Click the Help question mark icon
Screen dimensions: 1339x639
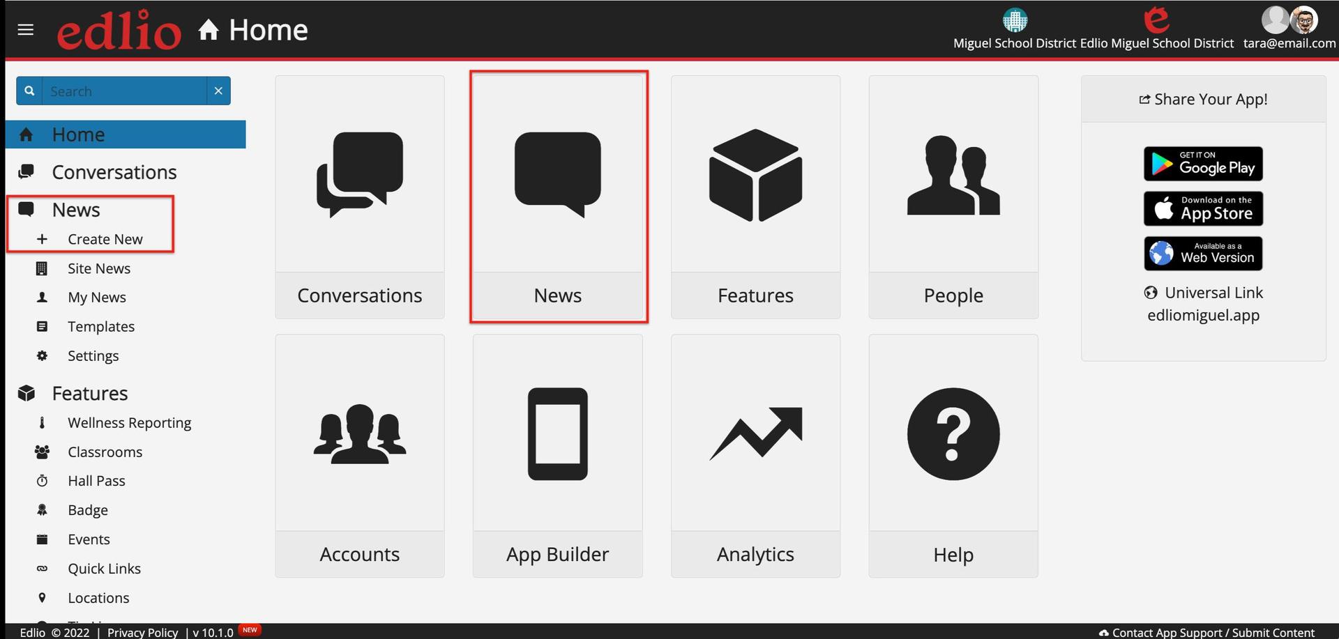point(953,433)
